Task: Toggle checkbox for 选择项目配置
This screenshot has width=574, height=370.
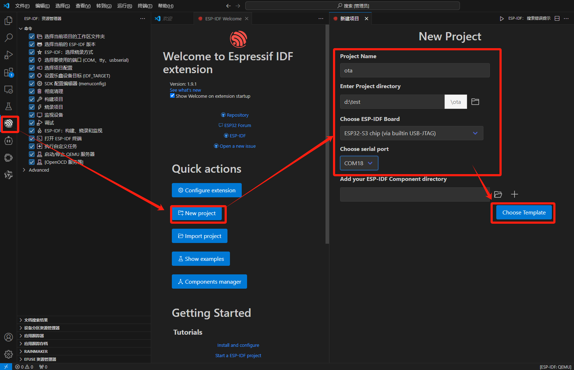Action: point(32,68)
